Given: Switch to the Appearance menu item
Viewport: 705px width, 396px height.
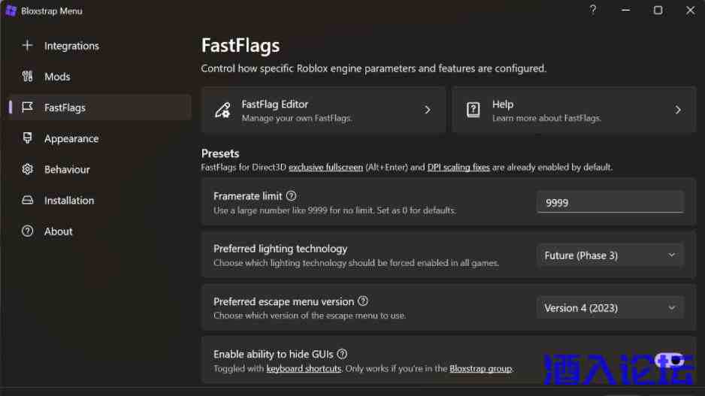Looking at the screenshot, I should coord(71,139).
